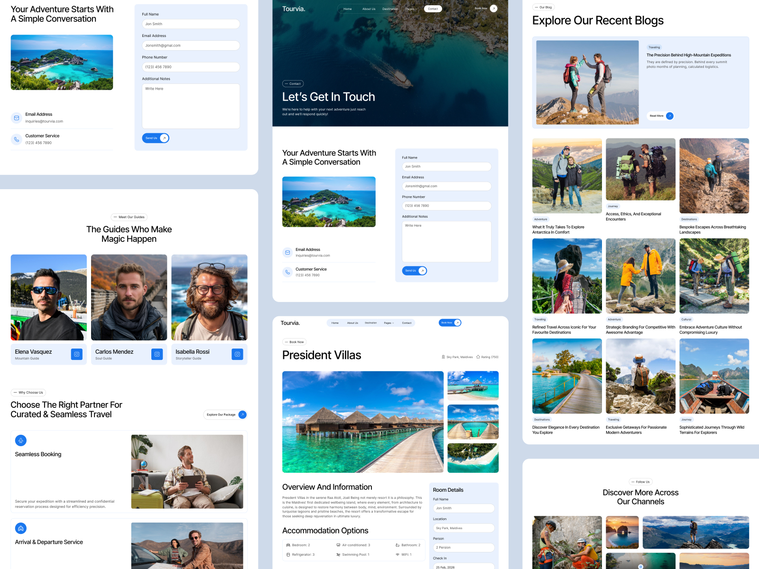Click the phone icon under the Let's Get In Touch page
759x569 pixels.
(287, 272)
